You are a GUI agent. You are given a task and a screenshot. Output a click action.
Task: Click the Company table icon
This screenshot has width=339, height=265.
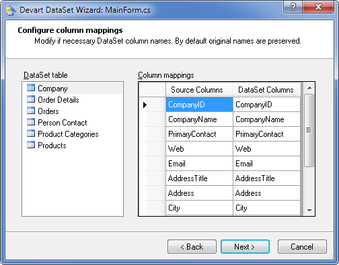[31, 88]
